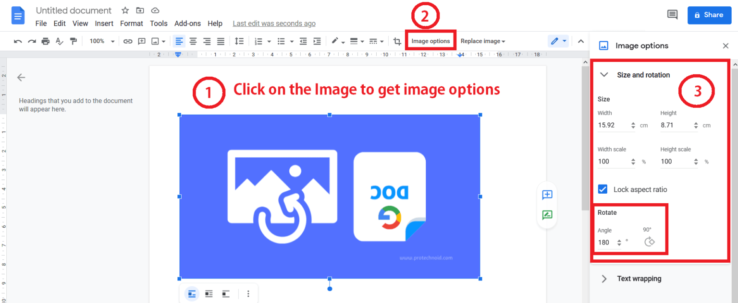The width and height of the screenshot is (738, 303).
Task: Expand the Text wrapping section
Action: coord(604,279)
